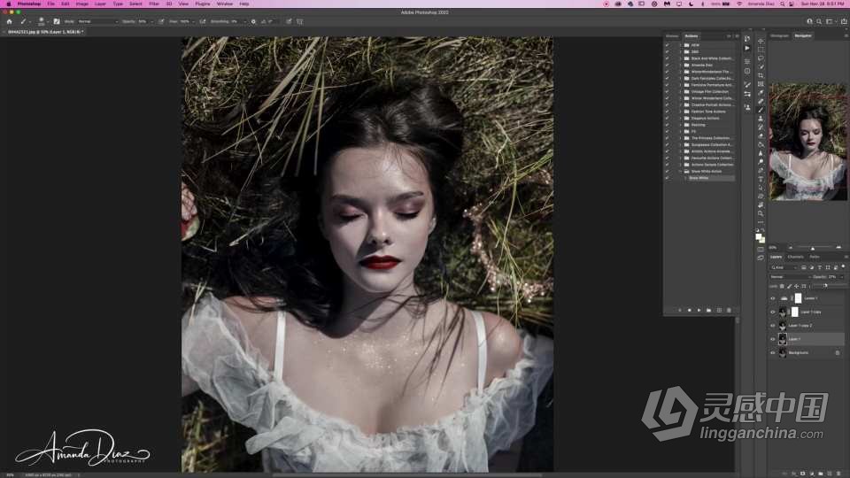The height and width of the screenshot is (478, 850).
Task: Switch to the Histogram panel tab
Action: tap(779, 35)
